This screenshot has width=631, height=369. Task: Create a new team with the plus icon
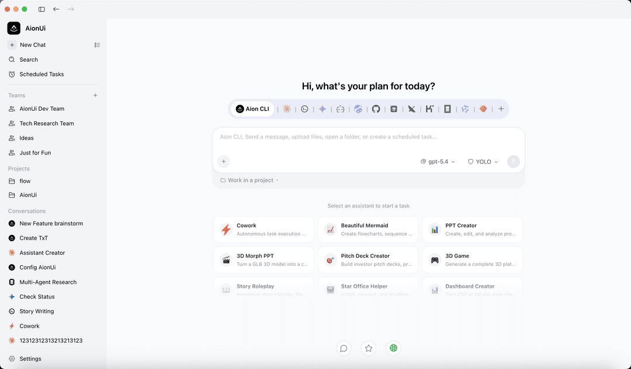point(95,95)
